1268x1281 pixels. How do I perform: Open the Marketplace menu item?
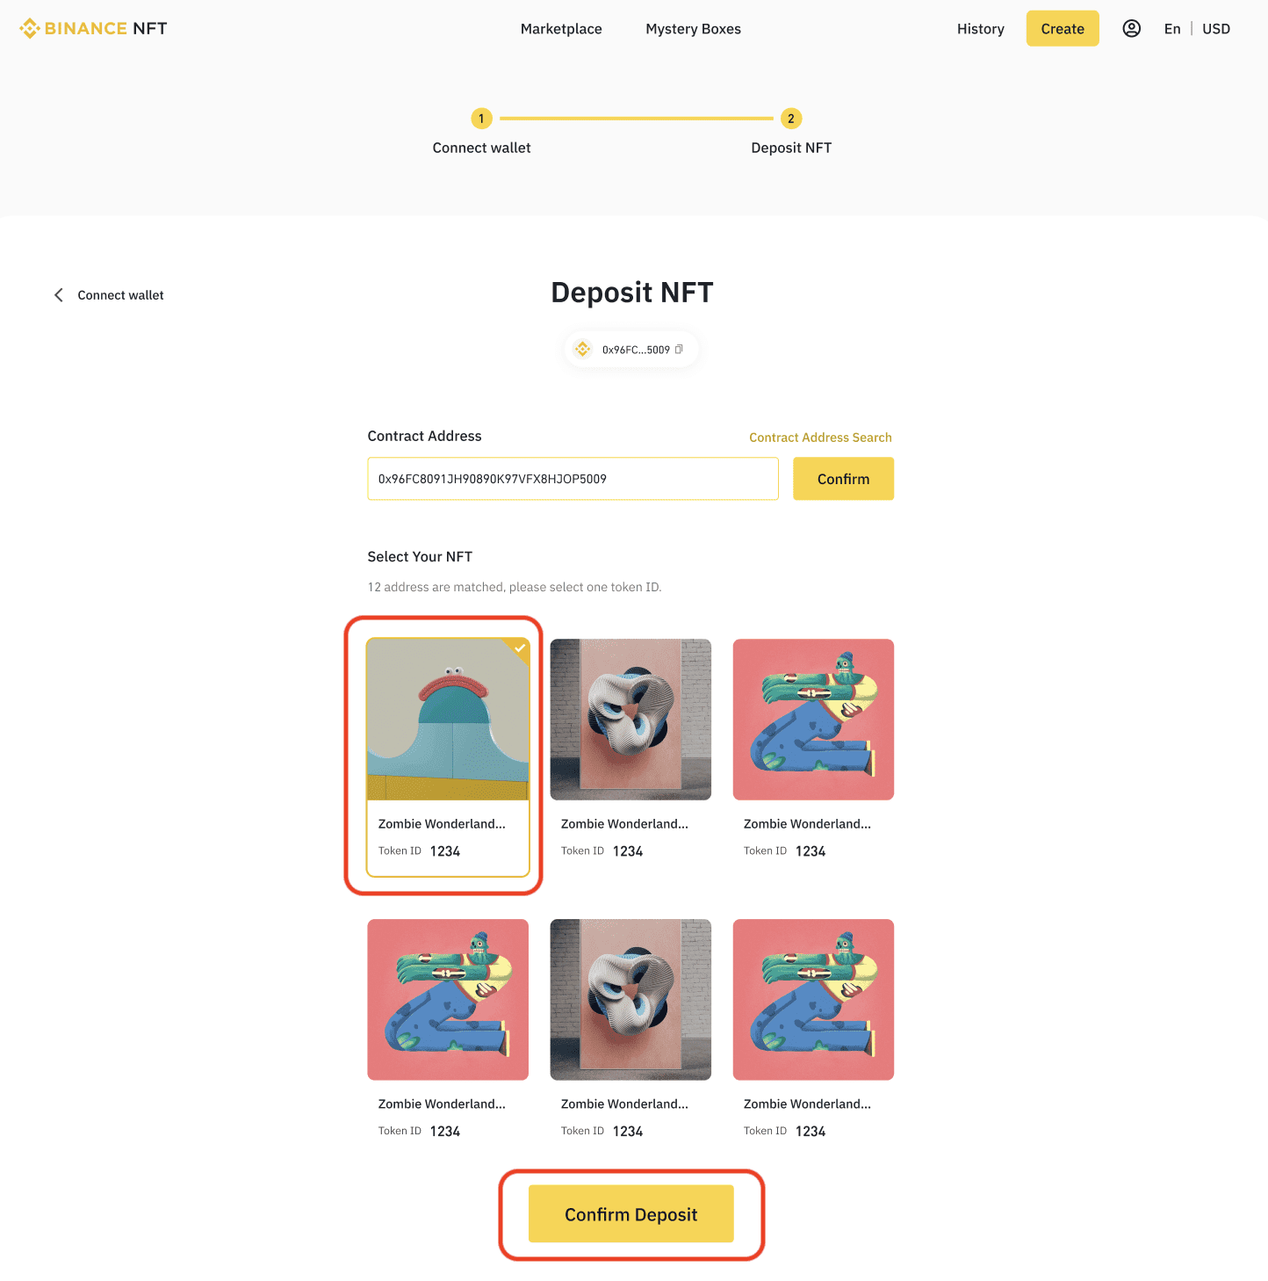(x=561, y=29)
